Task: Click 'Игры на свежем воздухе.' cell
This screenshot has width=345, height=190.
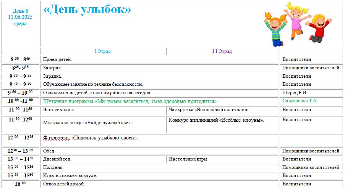Action: click(x=160, y=176)
